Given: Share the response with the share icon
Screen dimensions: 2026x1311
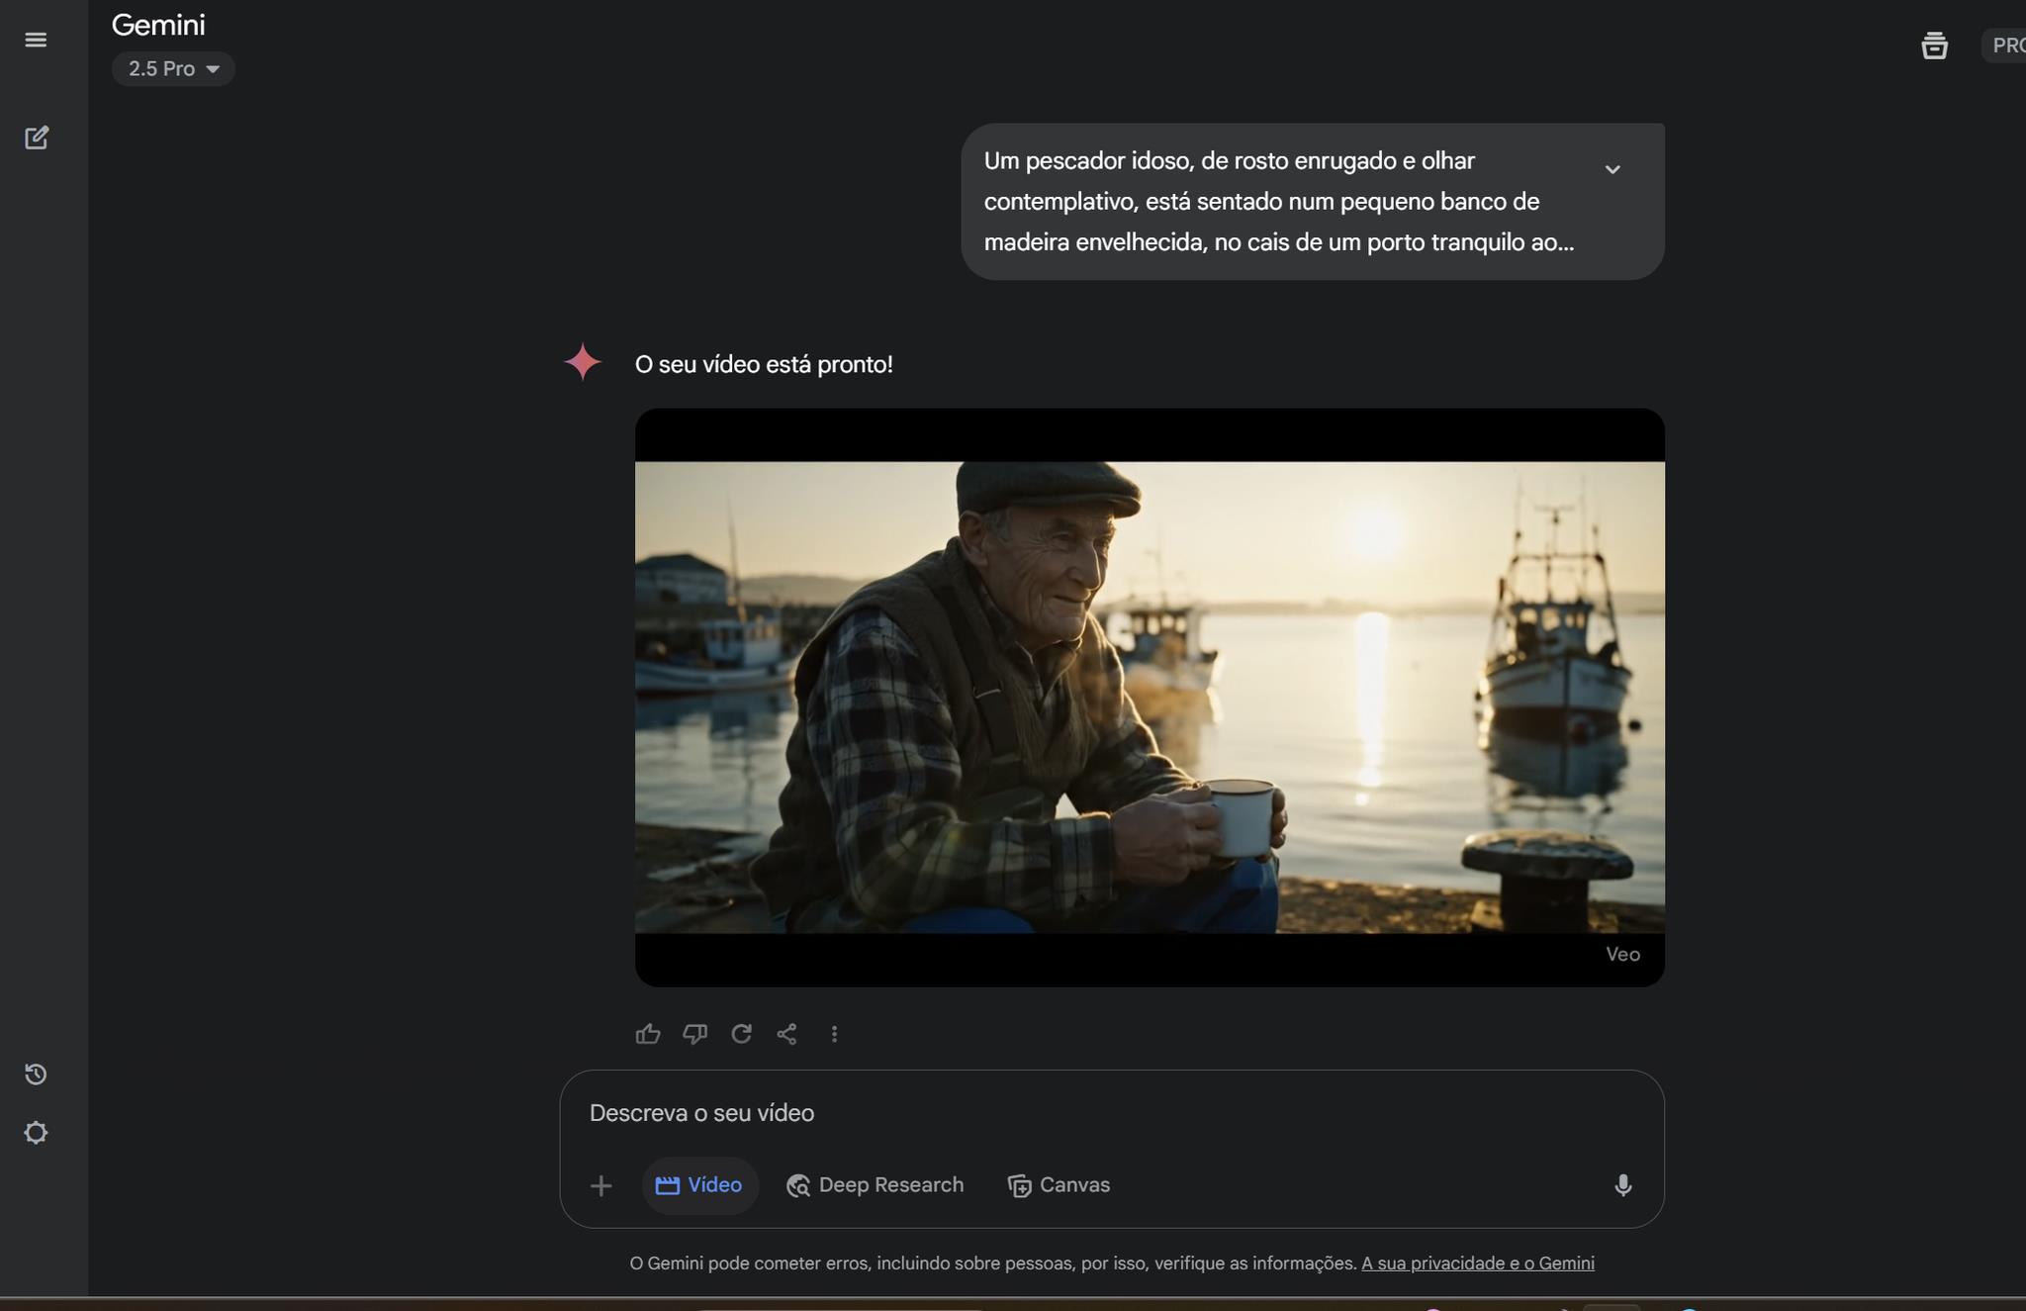Looking at the screenshot, I should pyautogui.click(x=787, y=1034).
